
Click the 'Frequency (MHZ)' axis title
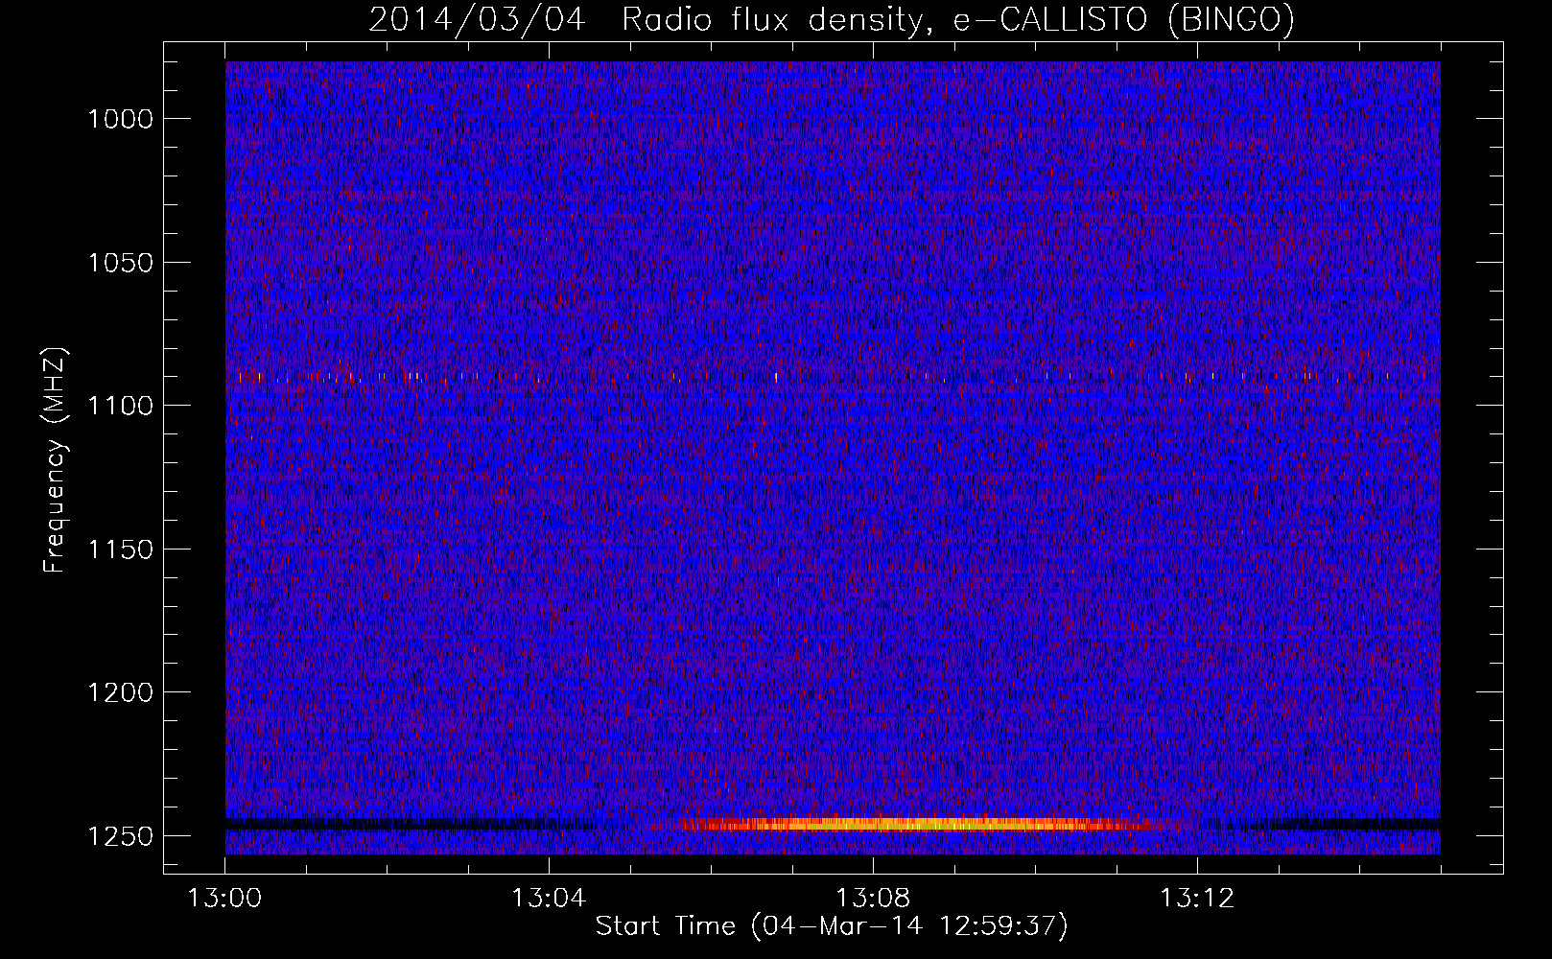56,460
